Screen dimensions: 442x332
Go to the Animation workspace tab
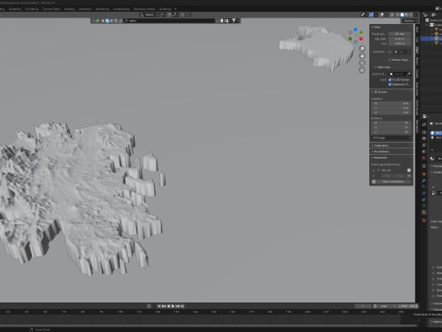(x=85, y=9)
